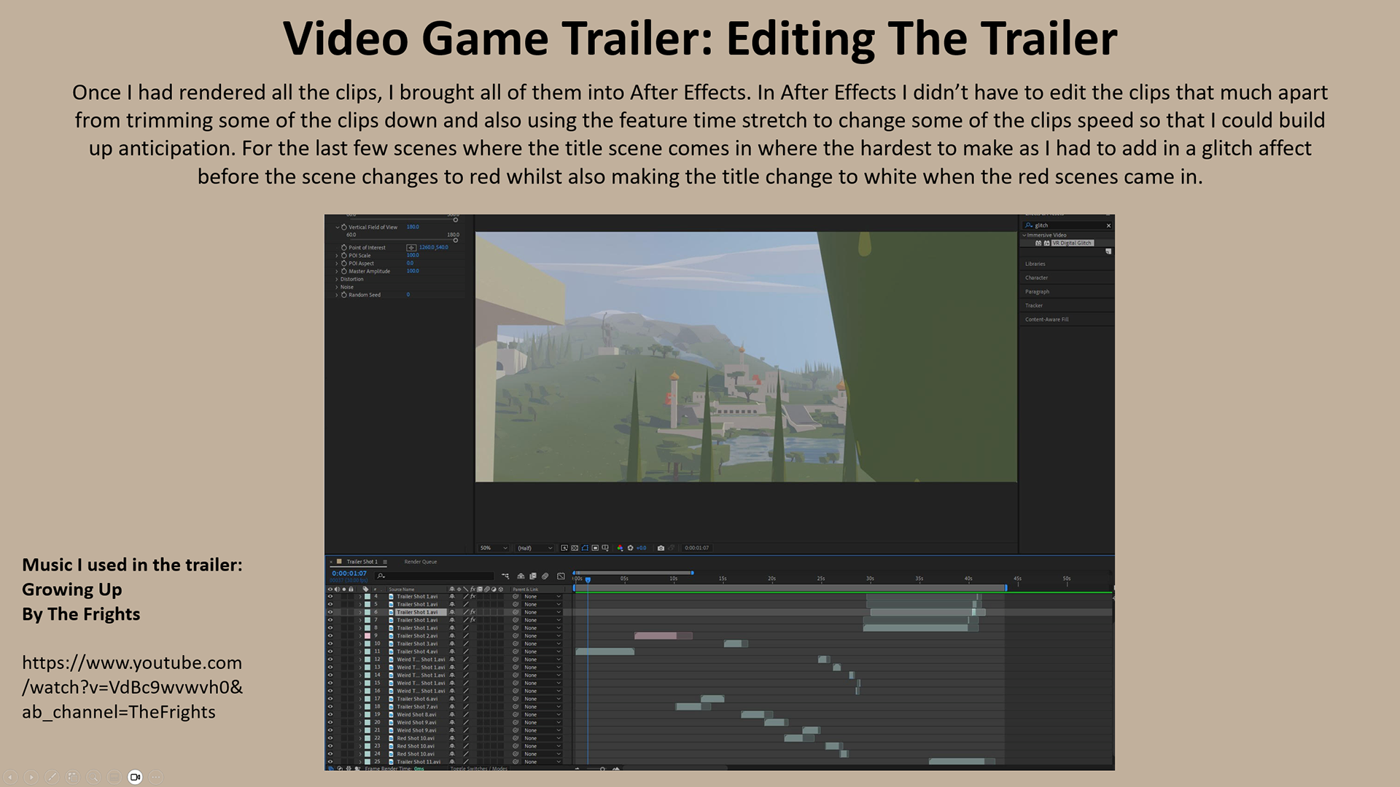Open the Tracker panel

point(1034,305)
